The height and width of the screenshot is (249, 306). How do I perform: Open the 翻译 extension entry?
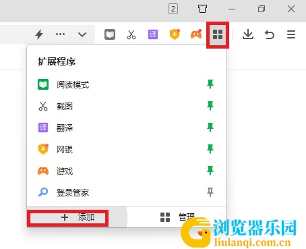127,128
